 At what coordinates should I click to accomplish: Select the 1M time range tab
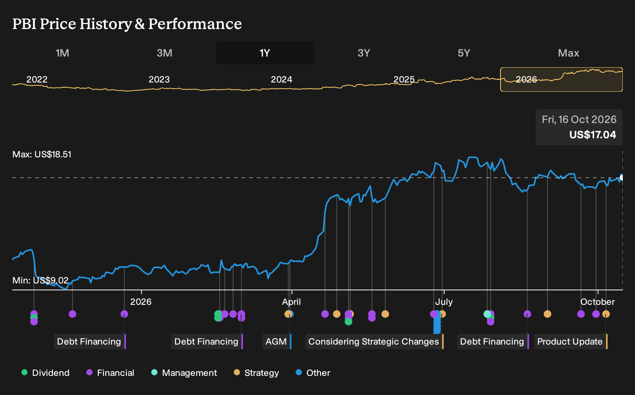point(62,53)
